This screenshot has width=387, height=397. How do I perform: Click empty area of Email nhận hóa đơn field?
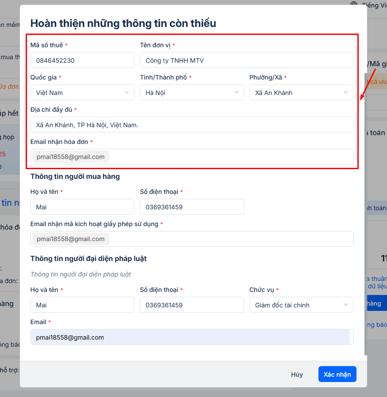click(230, 157)
